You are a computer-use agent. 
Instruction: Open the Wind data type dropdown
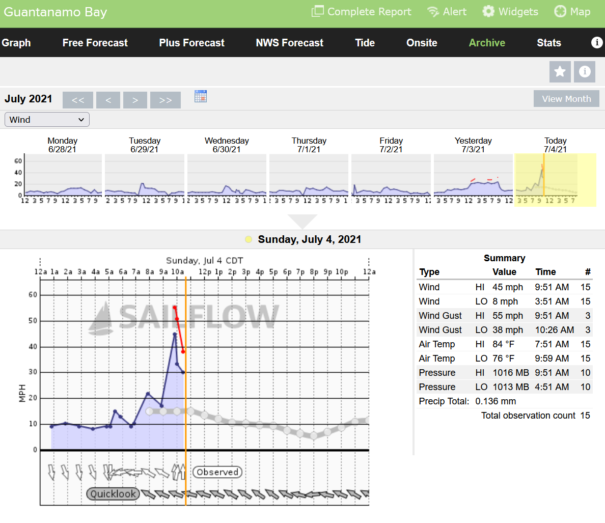[x=47, y=120]
